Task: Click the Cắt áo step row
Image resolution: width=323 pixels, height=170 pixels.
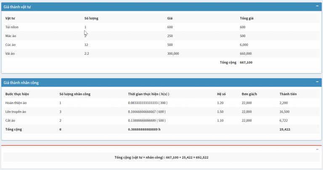Action: [11, 120]
